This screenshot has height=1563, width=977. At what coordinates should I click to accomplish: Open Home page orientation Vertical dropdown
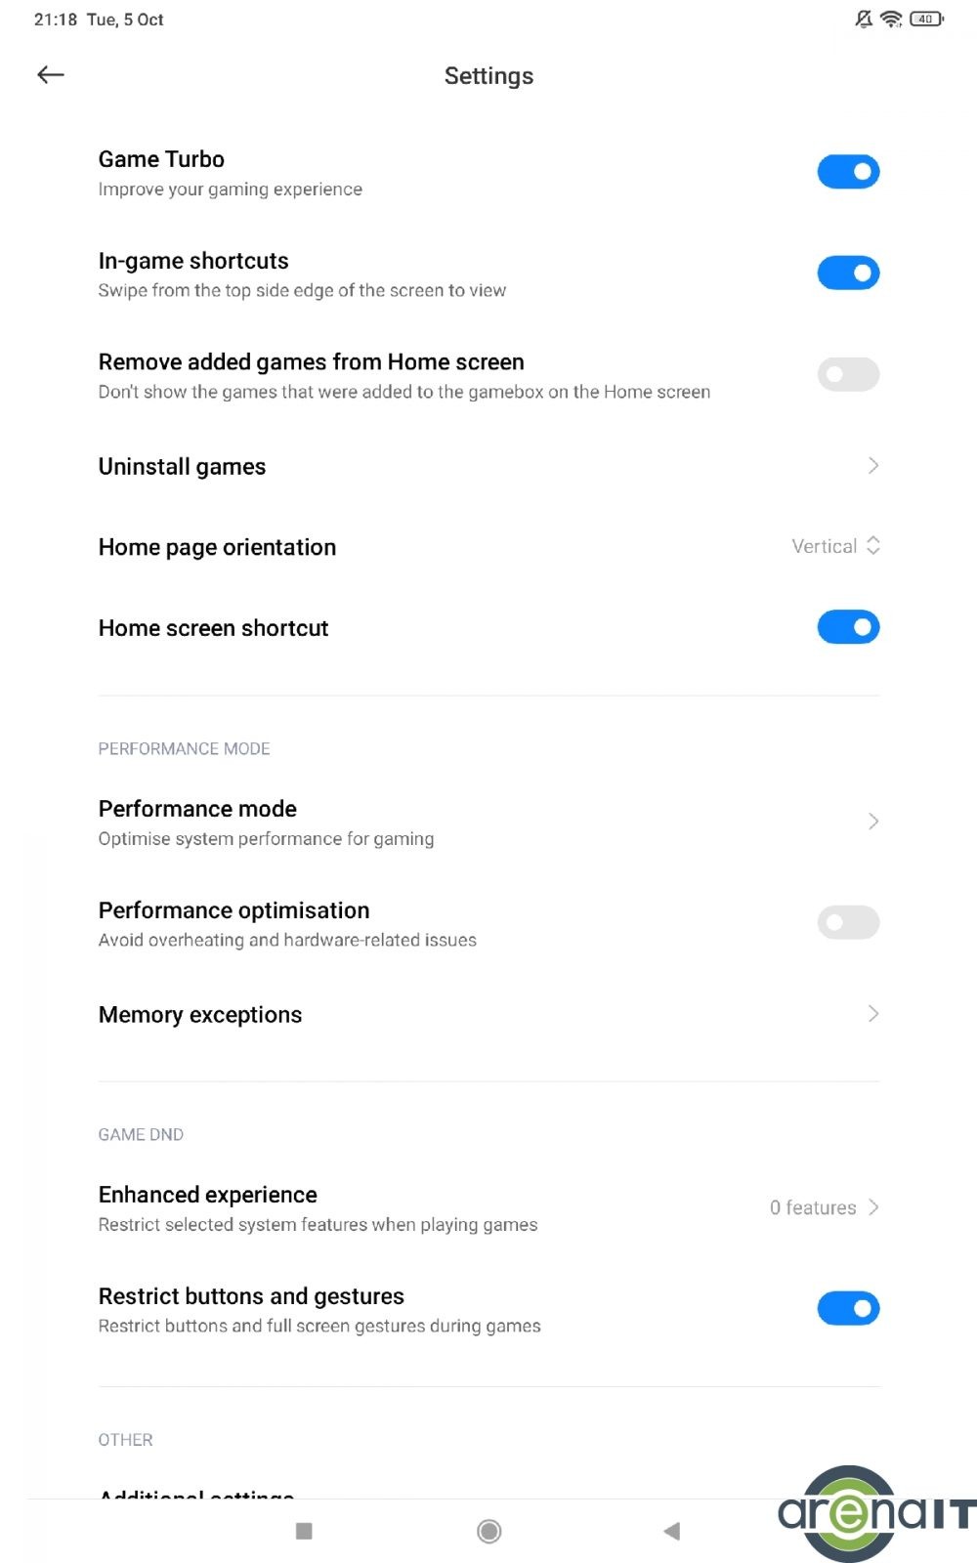click(x=835, y=546)
